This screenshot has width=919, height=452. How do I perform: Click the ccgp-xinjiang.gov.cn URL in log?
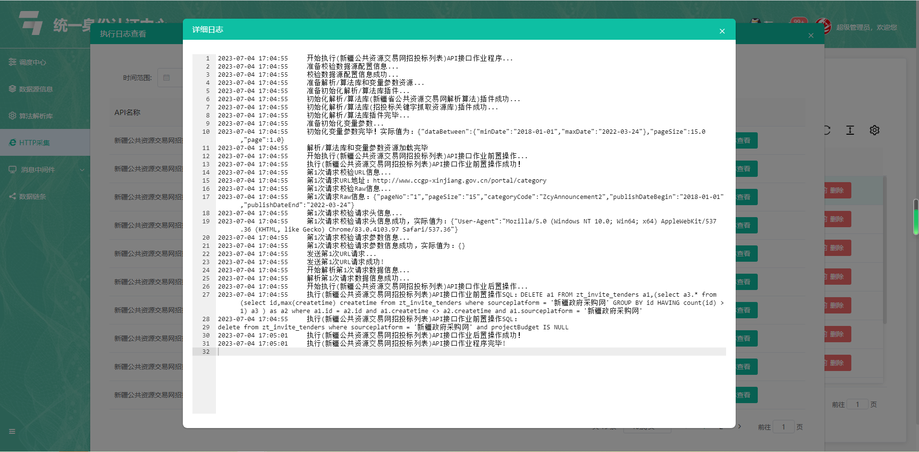(460, 181)
